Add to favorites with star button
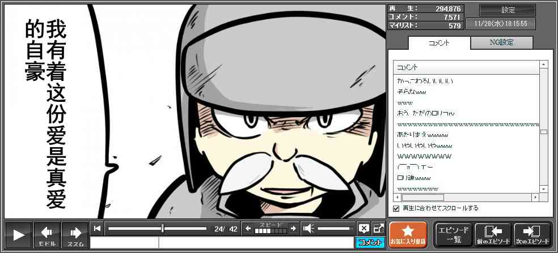The width and height of the screenshot is (558, 253). click(408, 235)
